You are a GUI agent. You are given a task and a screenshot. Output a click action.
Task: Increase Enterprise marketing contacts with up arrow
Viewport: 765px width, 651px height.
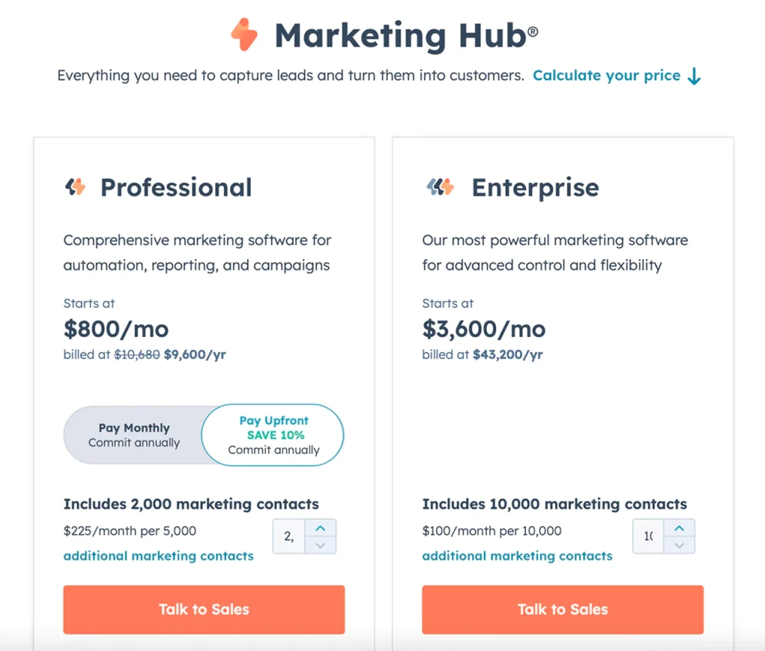679,528
